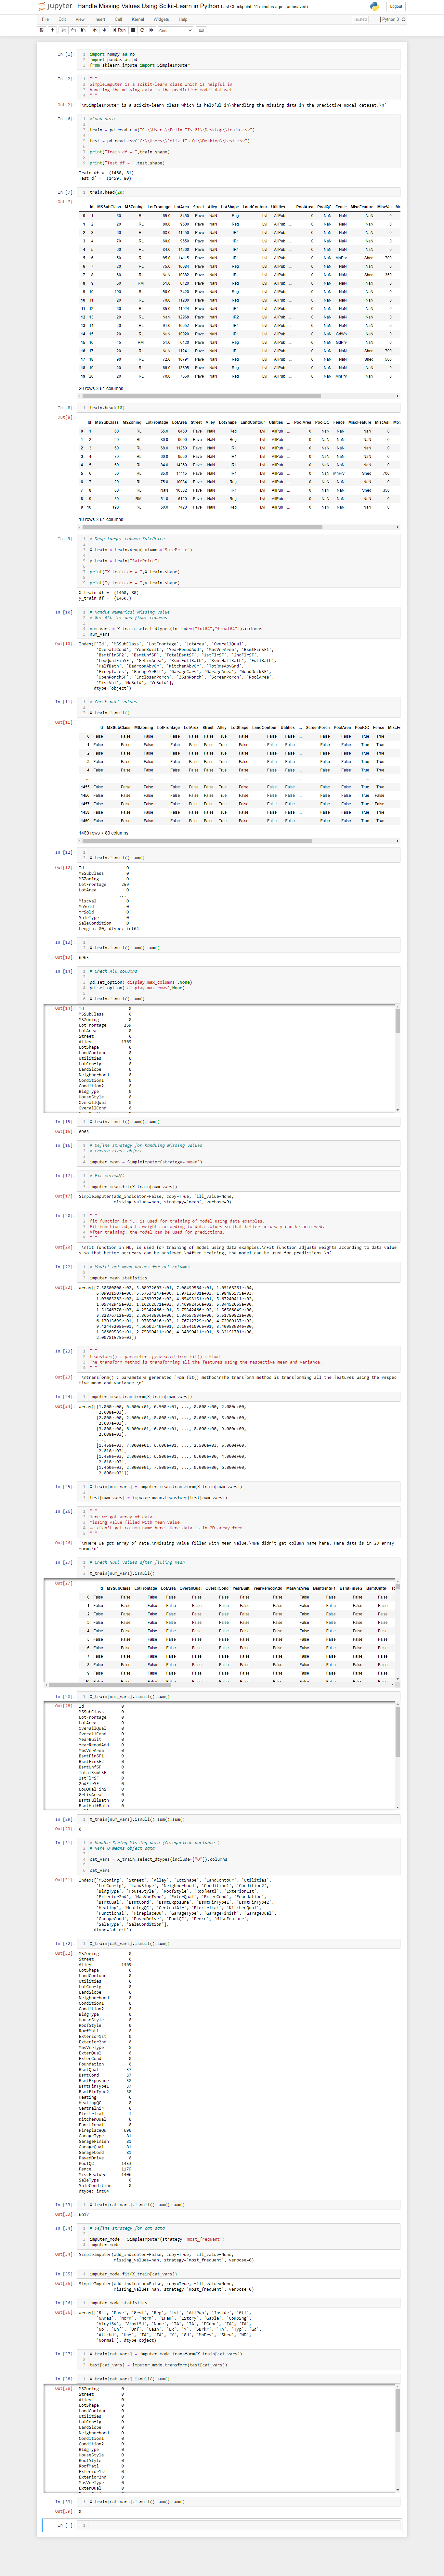This screenshot has height=2576, width=444.
Task: Interrupt the kernel with the stop icon
Action: pos(133,30)
